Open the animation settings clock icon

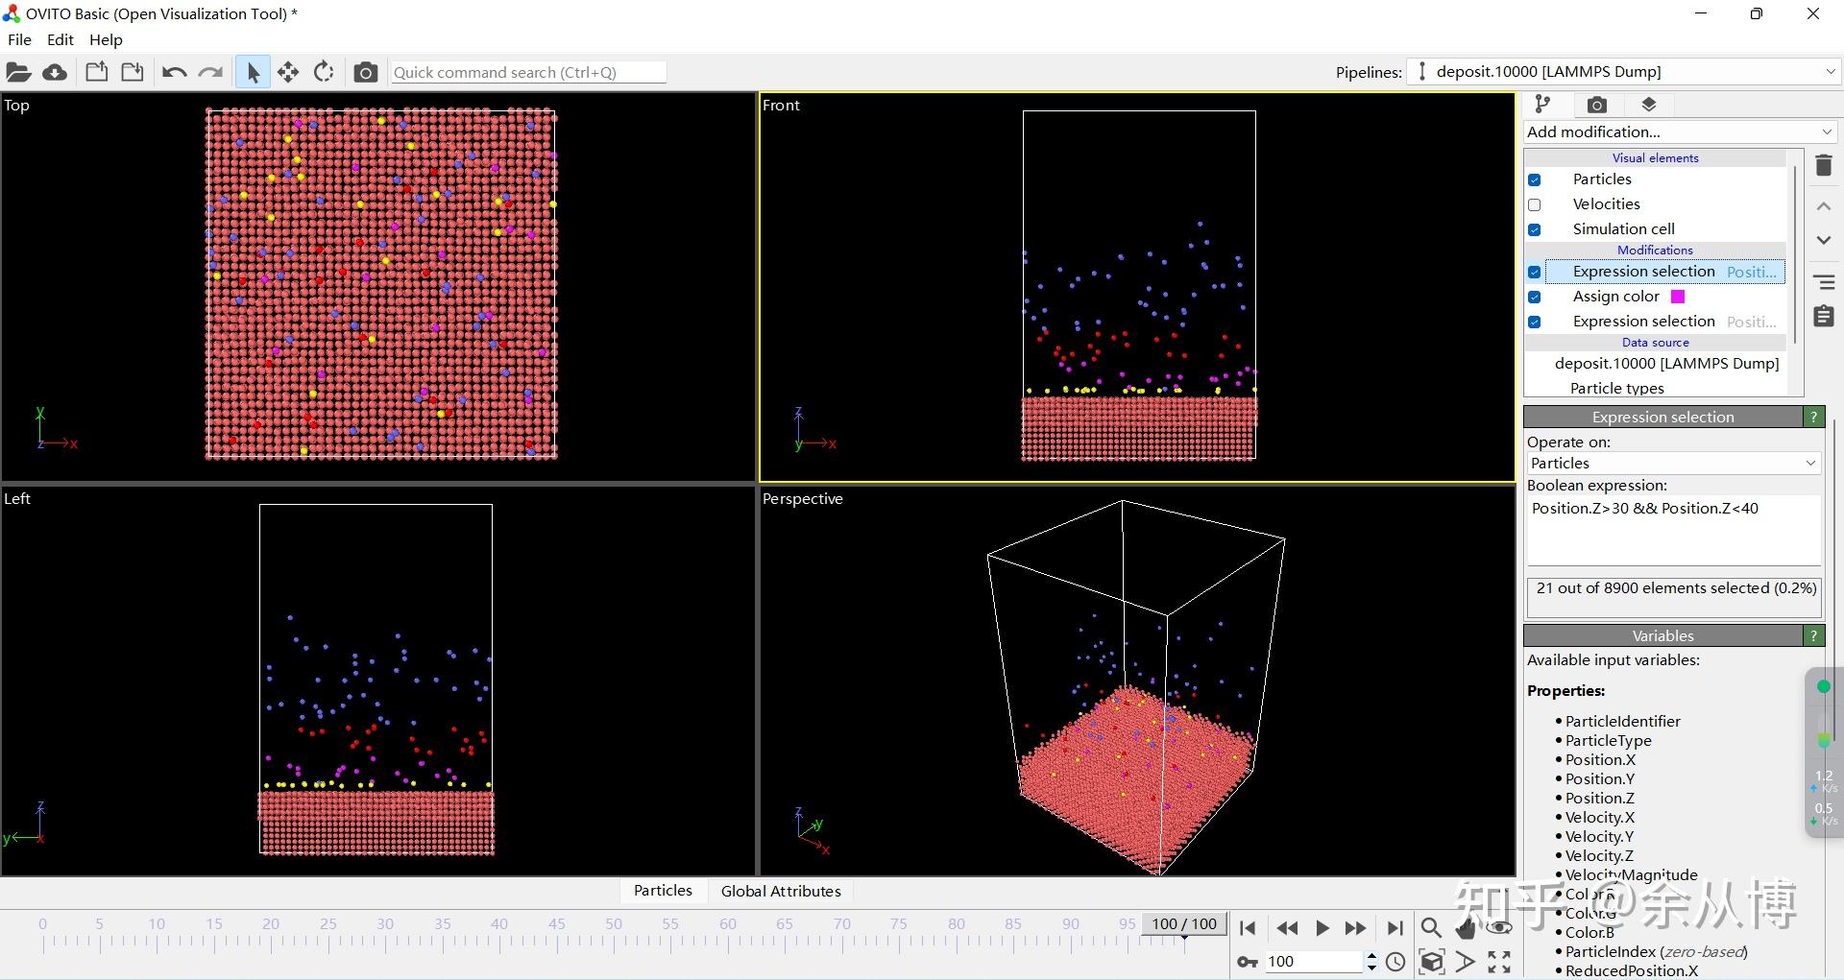coord(1395,962)
